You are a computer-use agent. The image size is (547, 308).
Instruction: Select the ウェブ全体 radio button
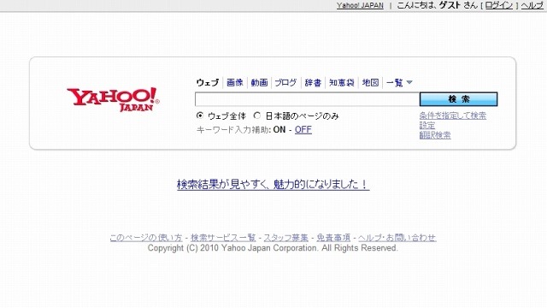200,115
